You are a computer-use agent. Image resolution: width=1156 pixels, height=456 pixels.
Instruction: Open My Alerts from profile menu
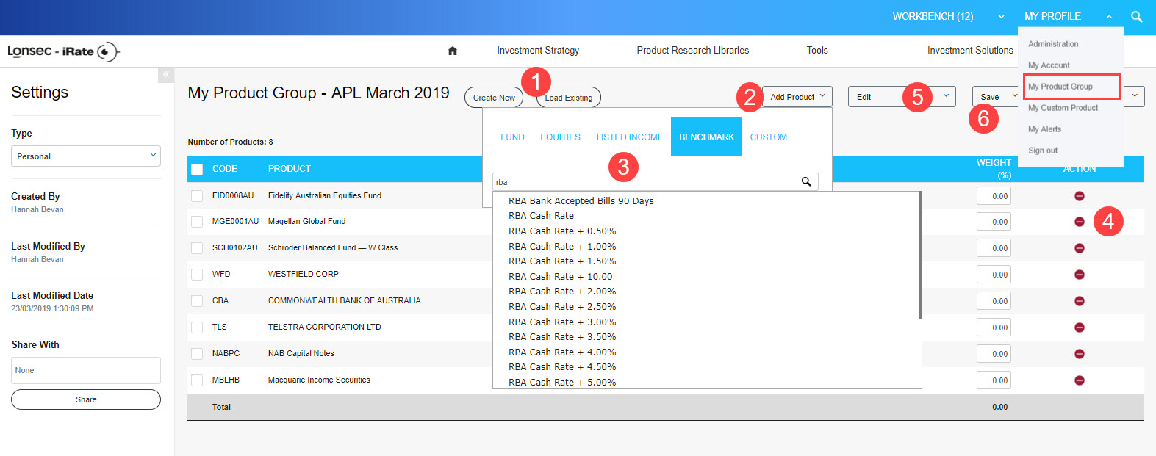[1044, 129]
